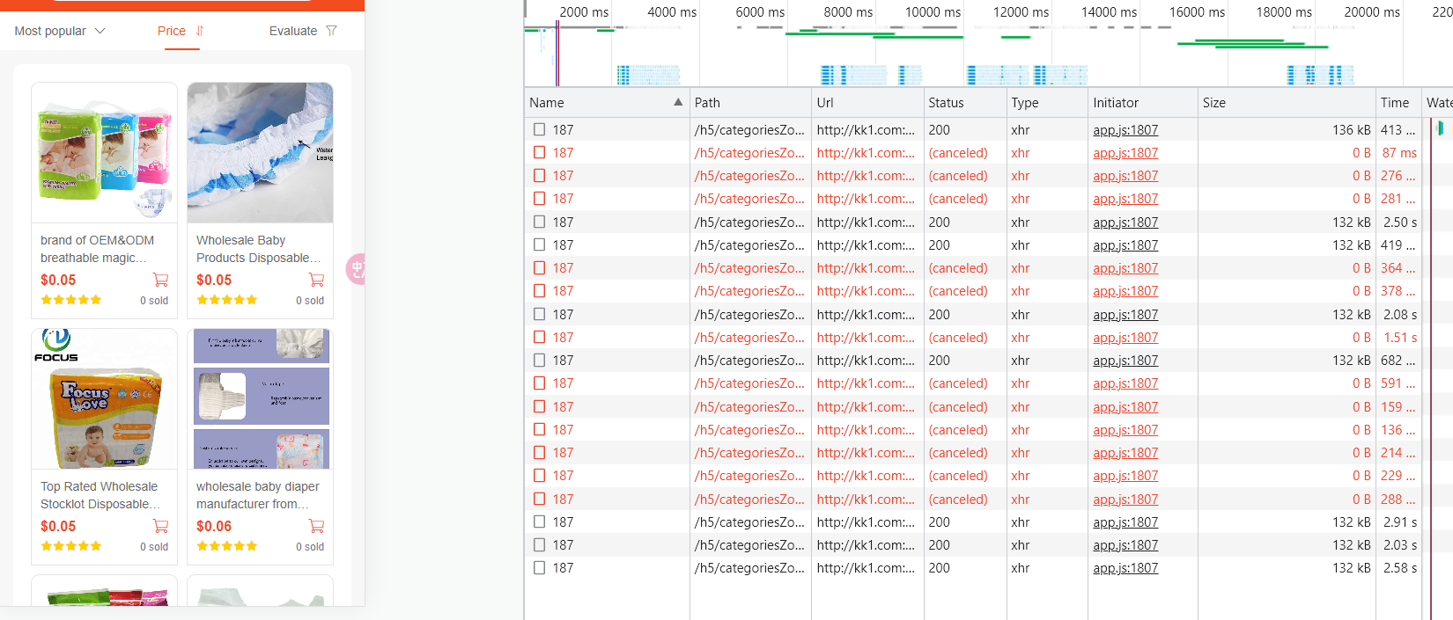Select checkbox on the row taking 2.91 s

tap(539, 522)
